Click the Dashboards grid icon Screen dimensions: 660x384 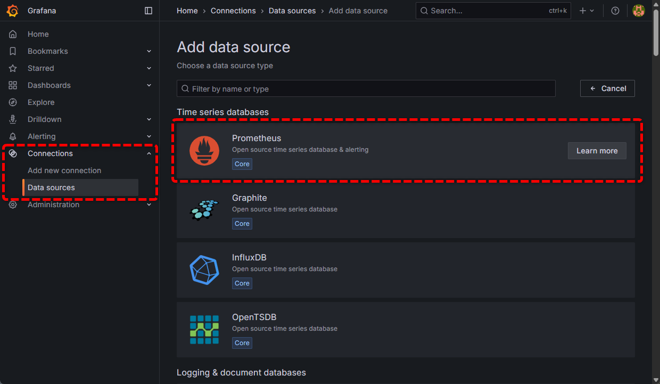coord(13,85)
